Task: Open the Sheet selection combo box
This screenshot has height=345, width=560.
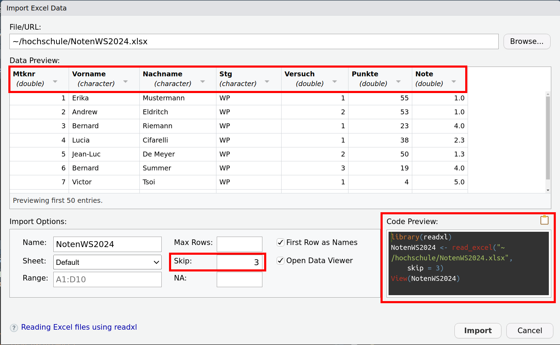Action: (x=107, y=262)
